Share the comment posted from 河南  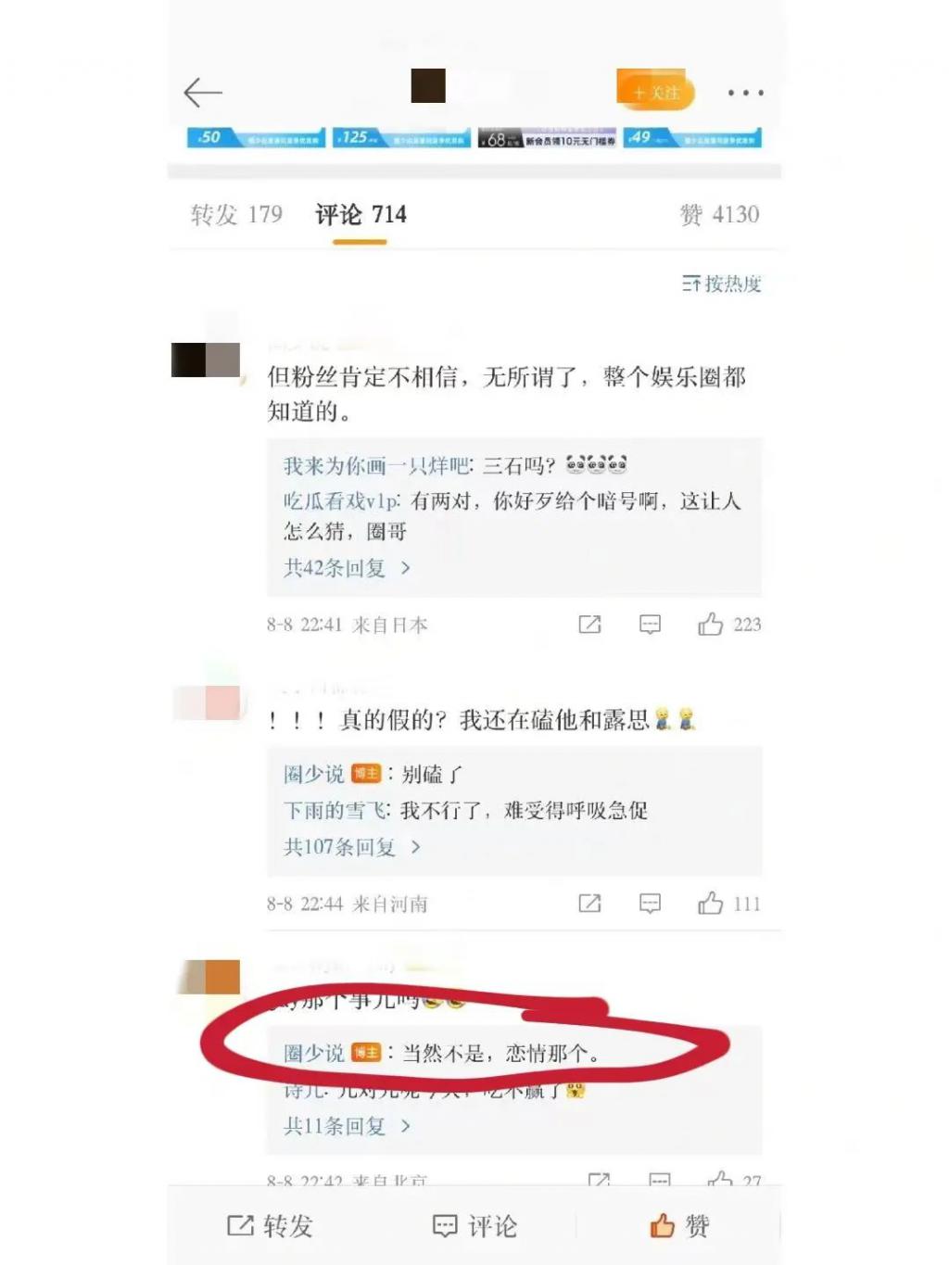pyautogui.click(x=589, y=904)
